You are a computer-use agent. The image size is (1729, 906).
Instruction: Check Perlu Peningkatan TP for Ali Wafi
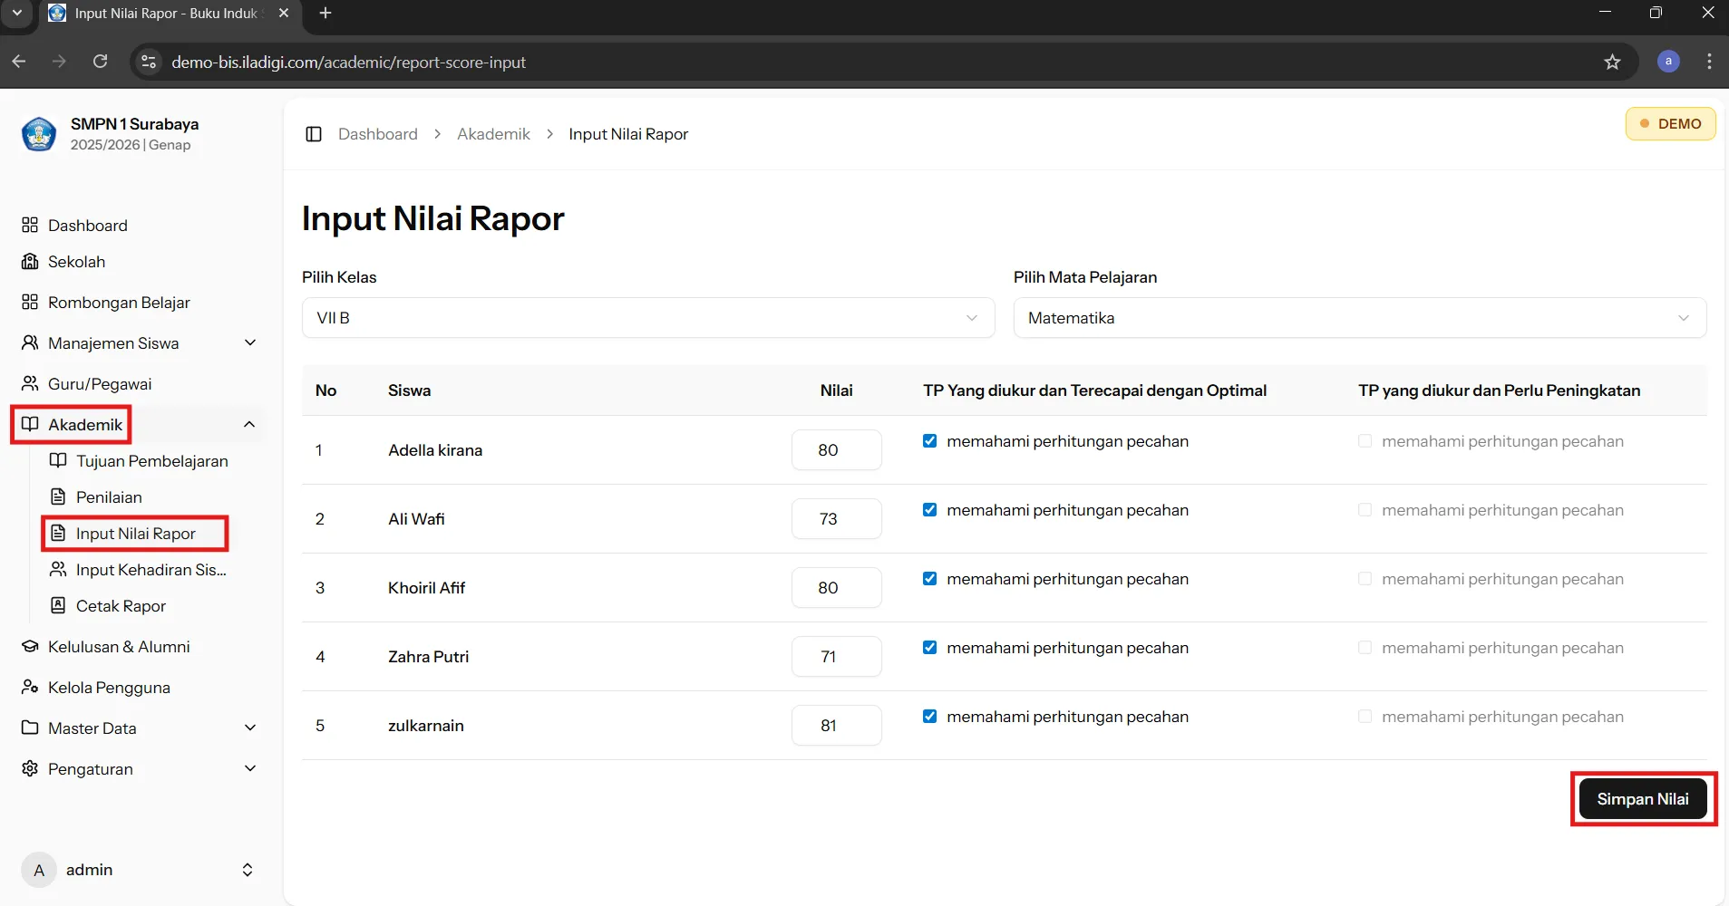click(x=1365, y=510)
